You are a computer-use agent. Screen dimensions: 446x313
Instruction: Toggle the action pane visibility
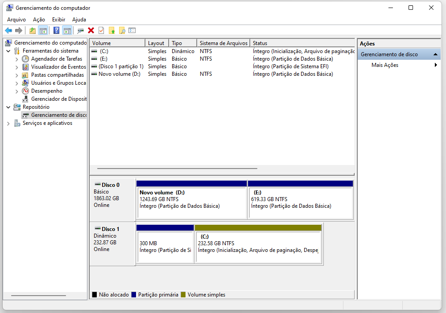[x=67, y=30]
